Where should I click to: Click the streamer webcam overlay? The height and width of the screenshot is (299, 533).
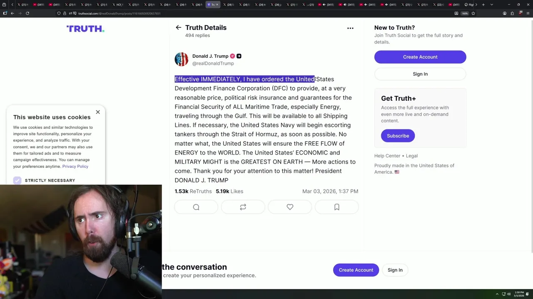(x=81, y=242)
